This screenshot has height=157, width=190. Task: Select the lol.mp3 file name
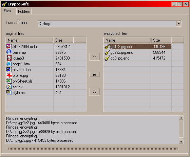(x=18, y=58)
